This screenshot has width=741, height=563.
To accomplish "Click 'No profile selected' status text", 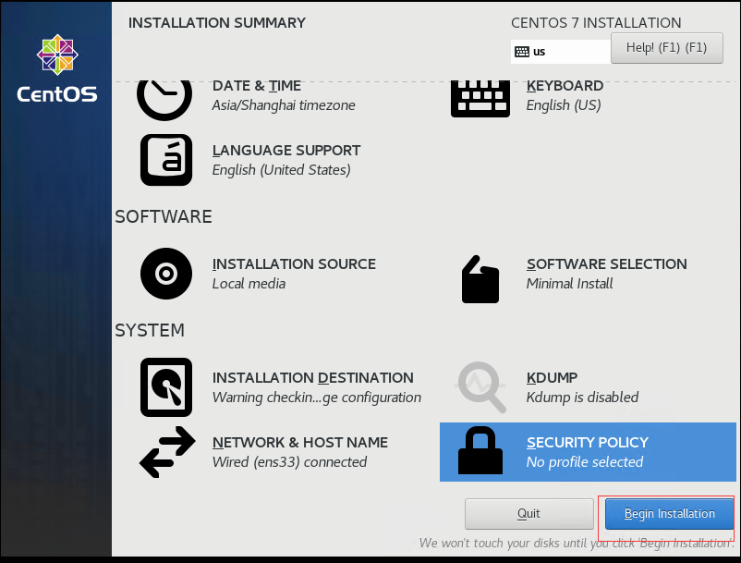I will (585, 462).
